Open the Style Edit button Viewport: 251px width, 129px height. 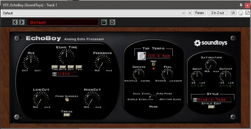coord(211,107)
